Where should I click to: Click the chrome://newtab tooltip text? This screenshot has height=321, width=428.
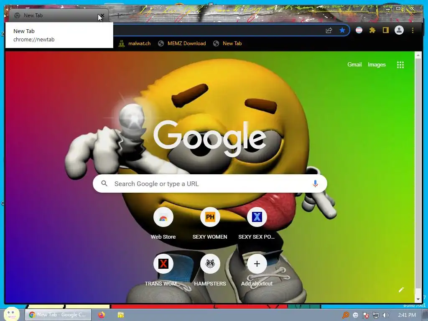(34, 40)
